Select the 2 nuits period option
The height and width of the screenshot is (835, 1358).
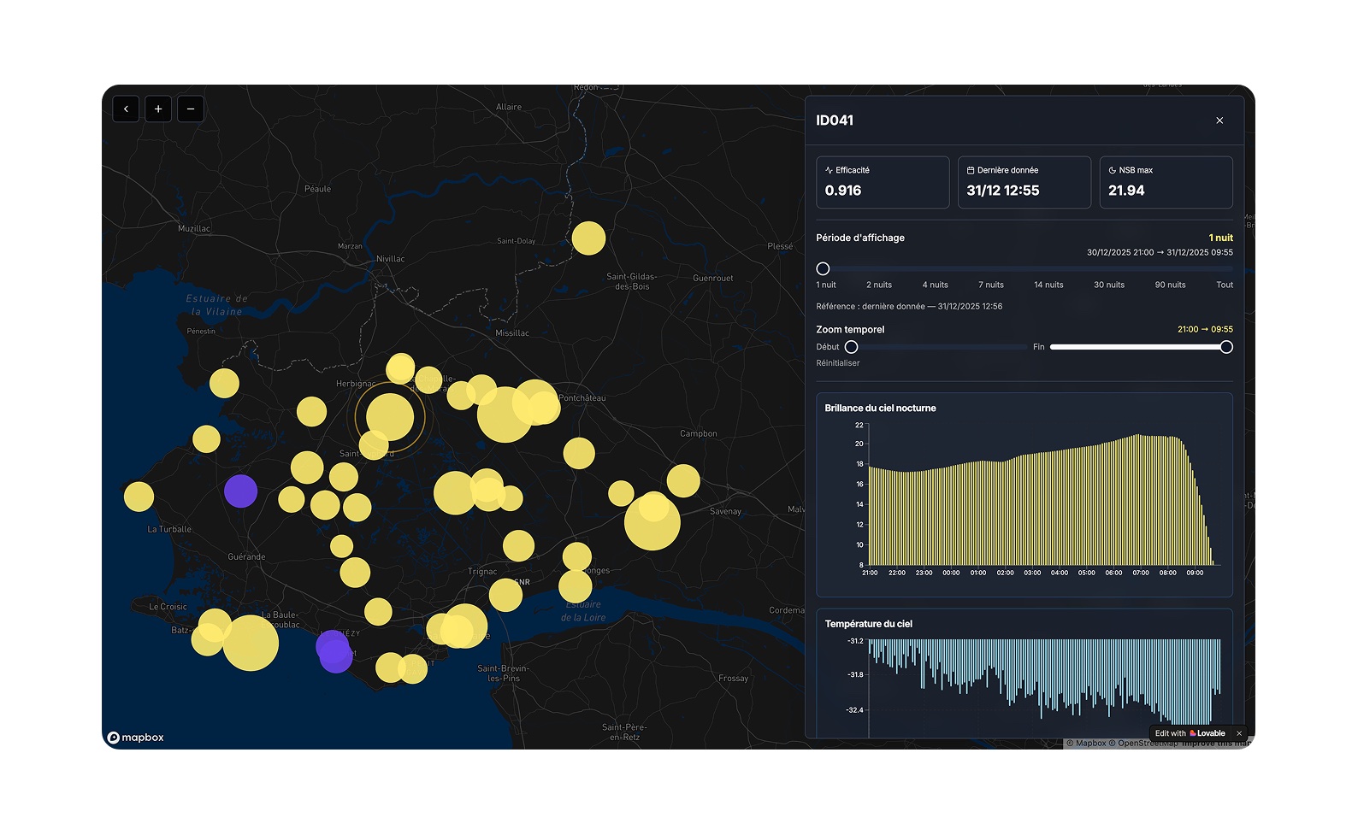(879, 285)
